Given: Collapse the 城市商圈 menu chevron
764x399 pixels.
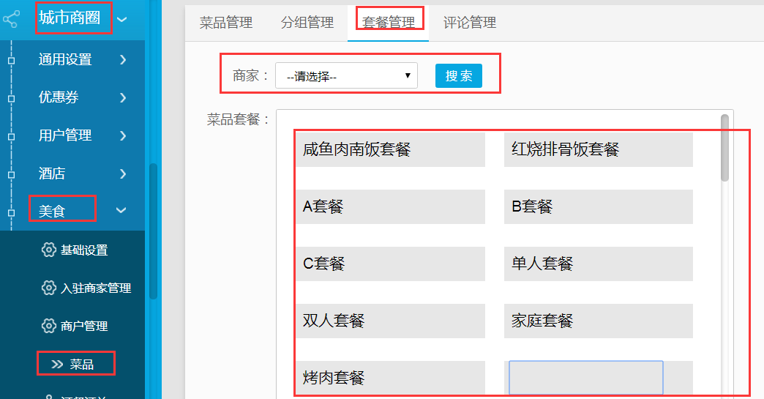Looking at the screenshot, I should tap(122, 20).
